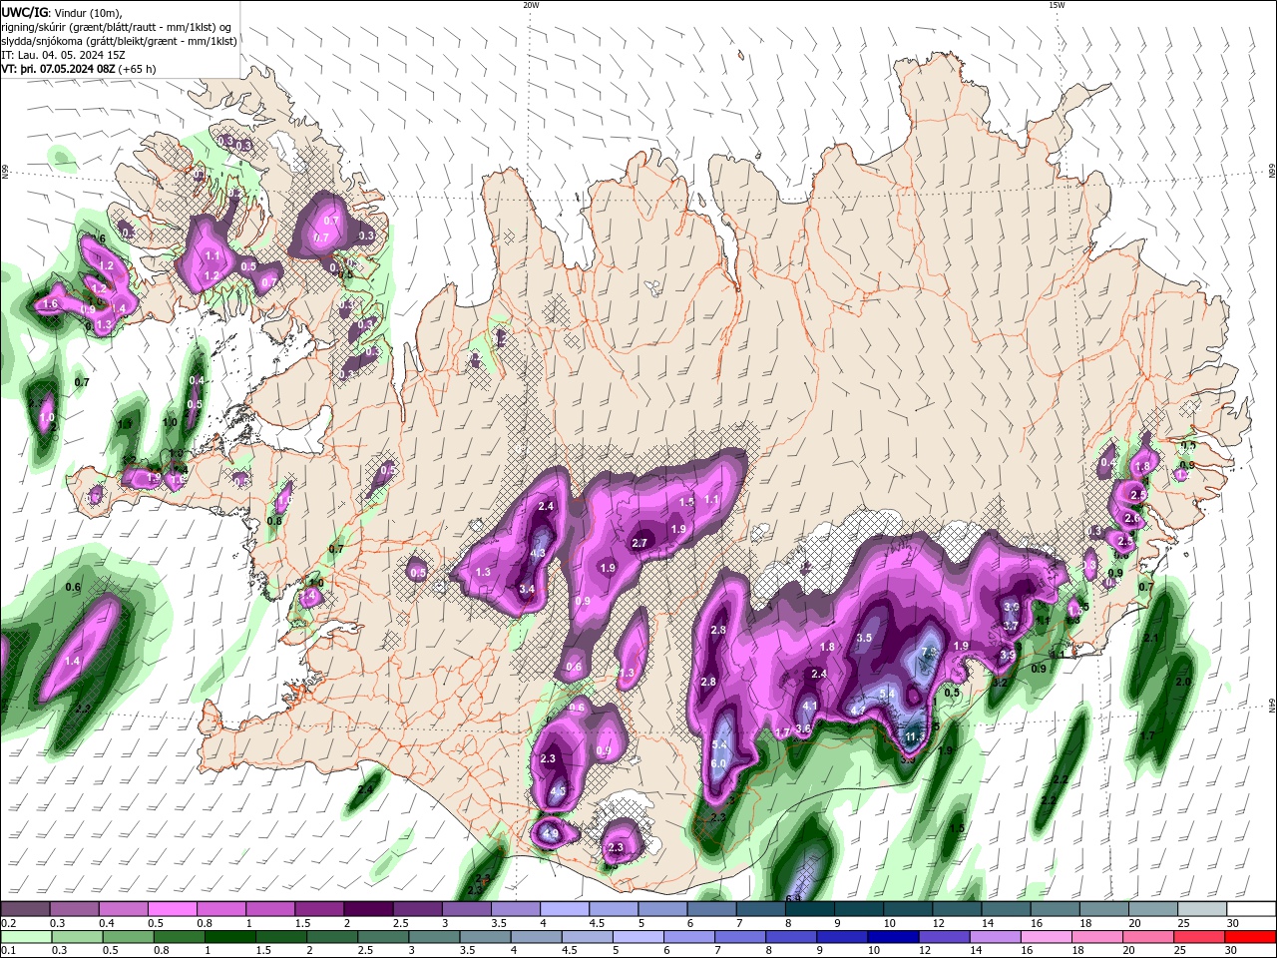
Task: Click the '4.3' snowfall value on the map
Action: 538,553
